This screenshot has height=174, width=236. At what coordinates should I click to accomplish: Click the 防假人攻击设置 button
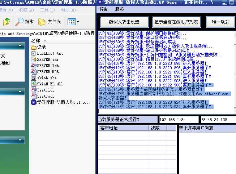click(x=124, y=22)
